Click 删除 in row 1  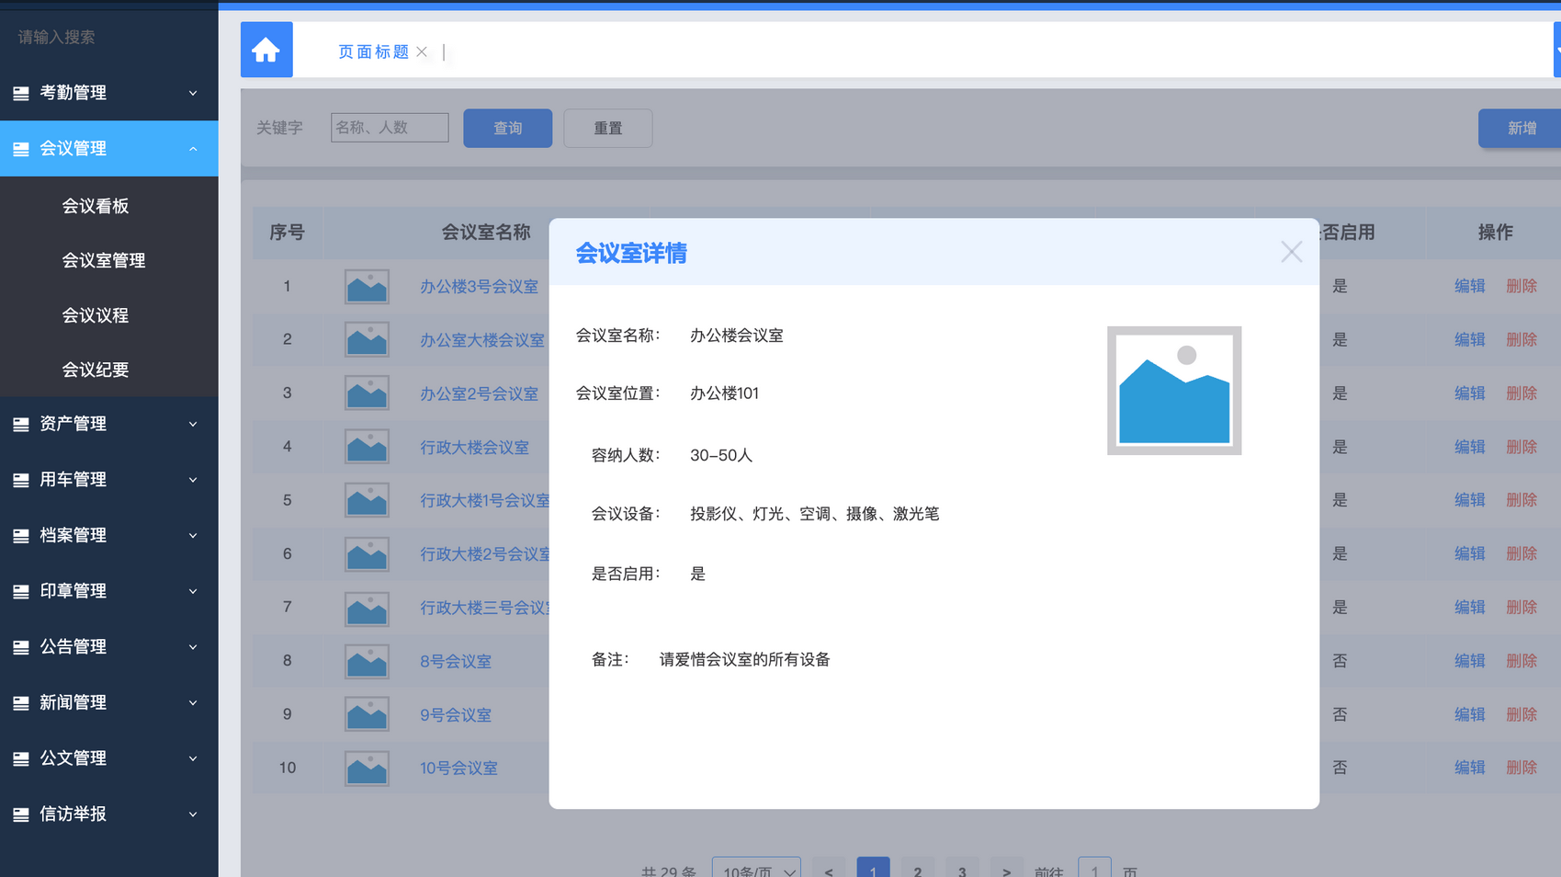(x=1521, y=286)
